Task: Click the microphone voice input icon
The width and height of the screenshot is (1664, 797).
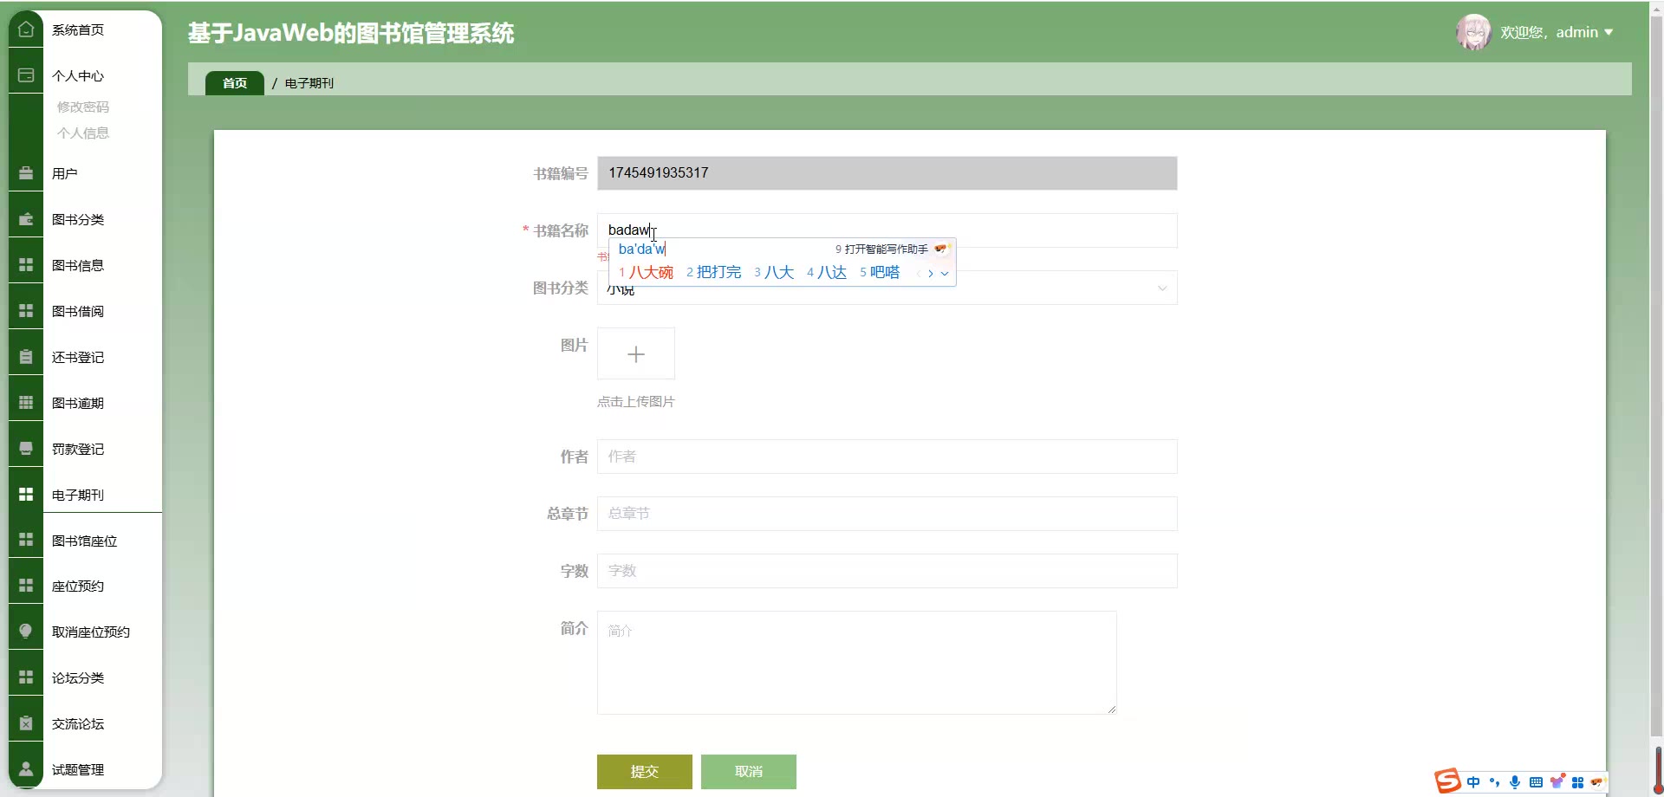Action: tap(1515, 782)
